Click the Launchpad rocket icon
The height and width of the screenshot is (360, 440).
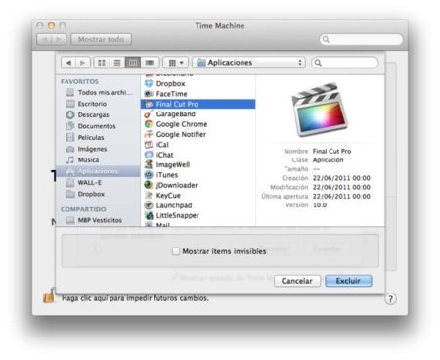tap(149, 205)
